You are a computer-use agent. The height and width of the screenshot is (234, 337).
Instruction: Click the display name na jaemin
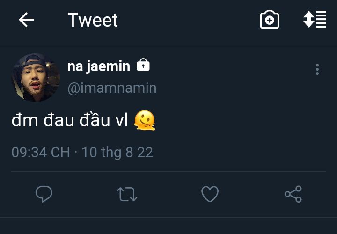(x=99, y=66)
